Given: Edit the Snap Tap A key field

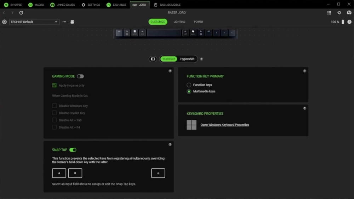Looking at the screenshot, I should click(59, 173).
